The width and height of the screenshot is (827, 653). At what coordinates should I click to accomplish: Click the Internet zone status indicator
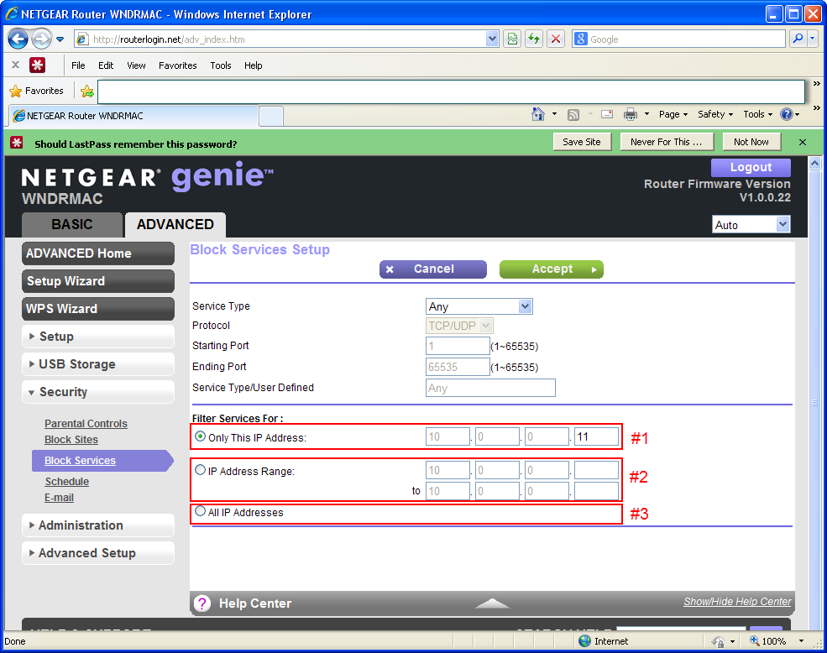click(x=604, y=641)
